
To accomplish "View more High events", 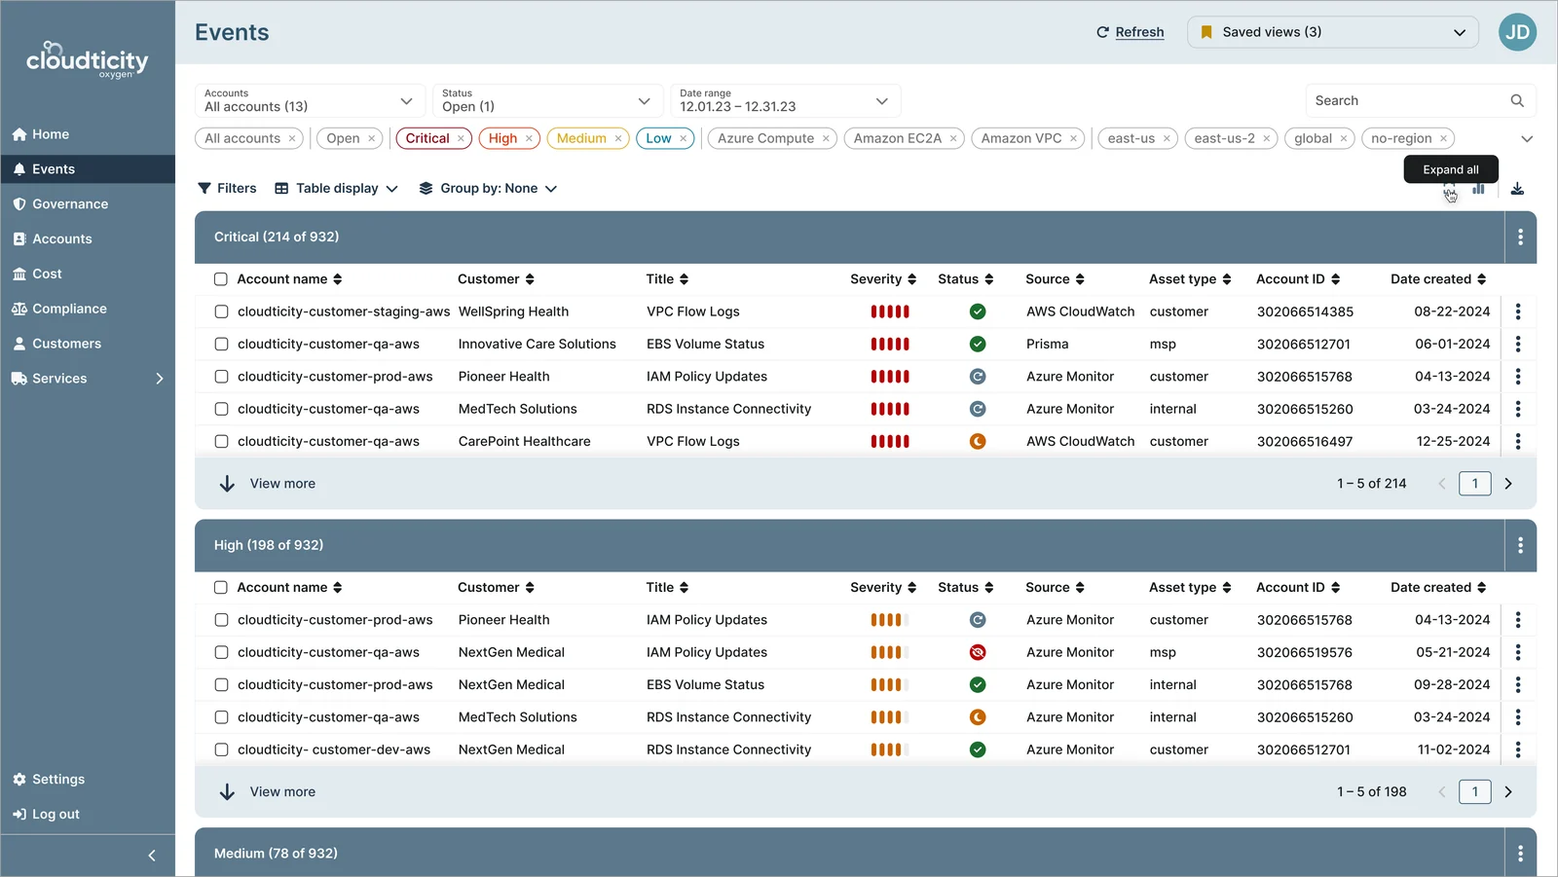I will pos(268,792).
